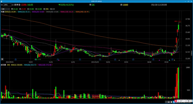Open the info icon next to 吉祥全

(13, 5)
